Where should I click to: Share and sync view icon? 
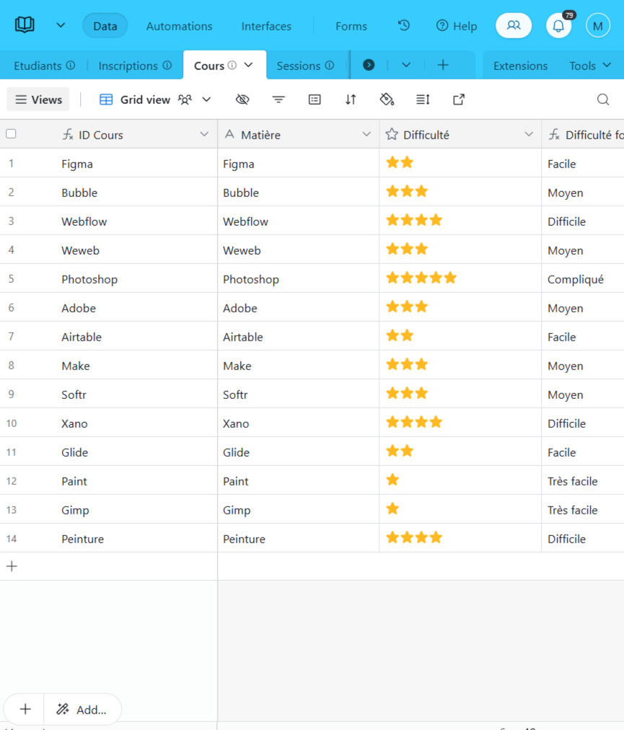pyautogui.click(x=459, y=99)
